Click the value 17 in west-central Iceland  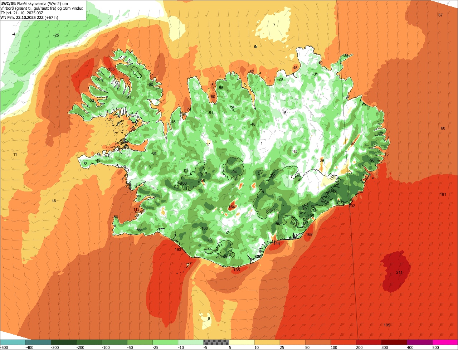[x=208, y=145]
